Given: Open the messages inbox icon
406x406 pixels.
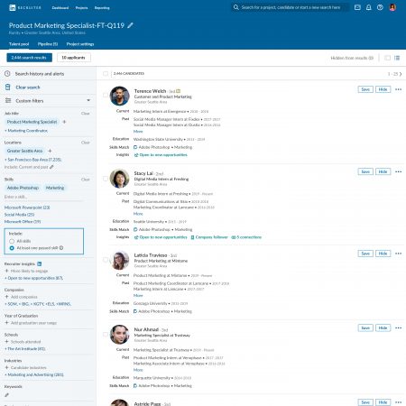Looking at the screenshot, I should [357, 7].
